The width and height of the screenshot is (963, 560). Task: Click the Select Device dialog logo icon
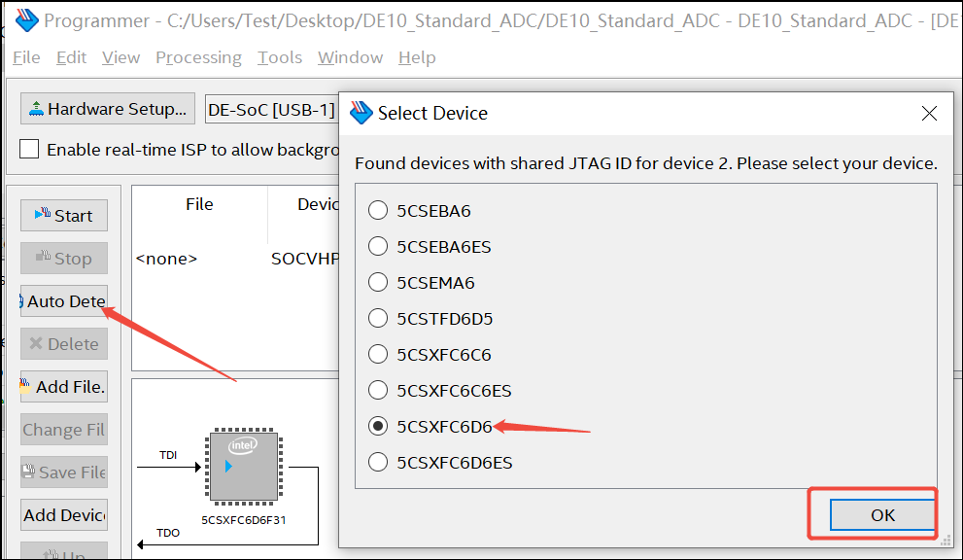coord(361,113)
